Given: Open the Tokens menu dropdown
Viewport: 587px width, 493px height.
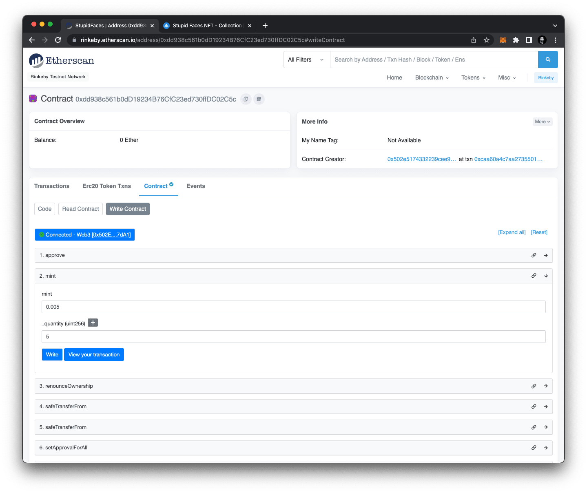Looking at the screenshot, I should pos(474,77).
